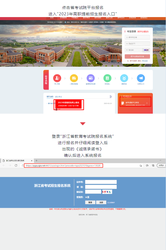The image size is (166, 250).
Task: Select the 招生专业 tab
Action: coord(59,97)
